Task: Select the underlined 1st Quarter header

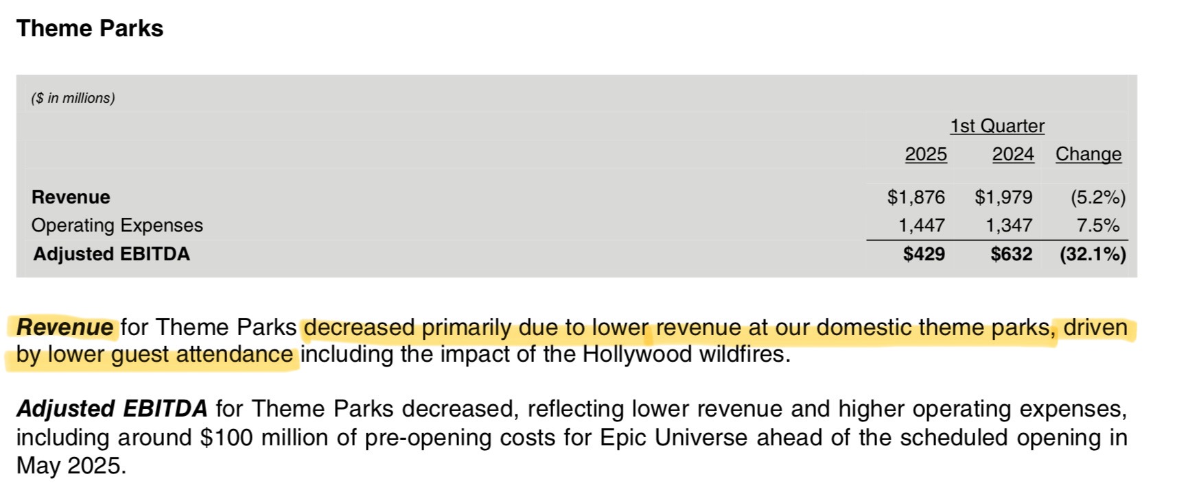Action: pos(997,126)
